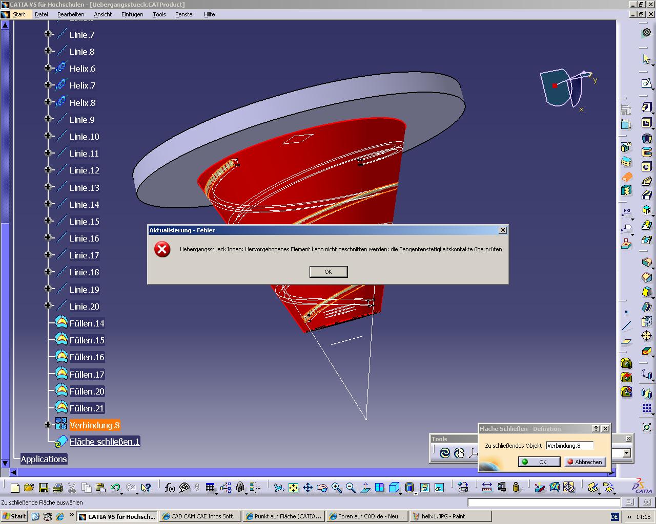Image resolution: width=656 pixels, height=524 pixels.
Task: Click the Normal View icon
Action: pos(365,488)
